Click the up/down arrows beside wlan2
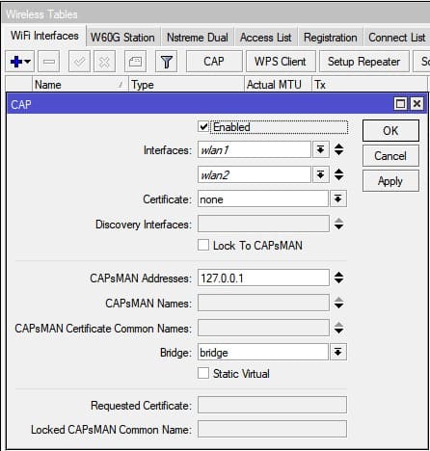430x451 pixels. (x=339, y=174)
